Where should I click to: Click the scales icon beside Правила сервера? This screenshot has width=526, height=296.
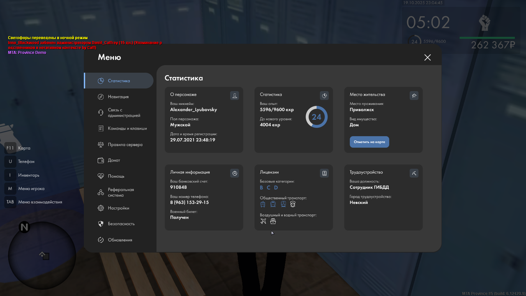pyautogui.click(x=101, y=145)
